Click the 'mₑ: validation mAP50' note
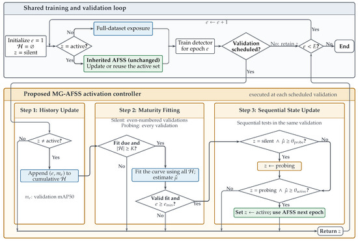The width and height of the screenshot is (358, 242). 49,197
